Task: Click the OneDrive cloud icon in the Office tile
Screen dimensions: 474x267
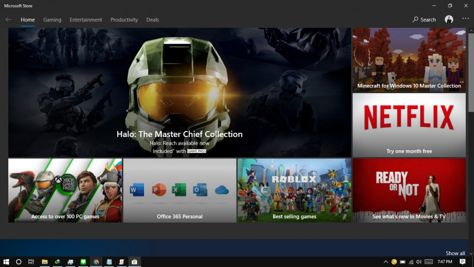Action: coord(222,190)
